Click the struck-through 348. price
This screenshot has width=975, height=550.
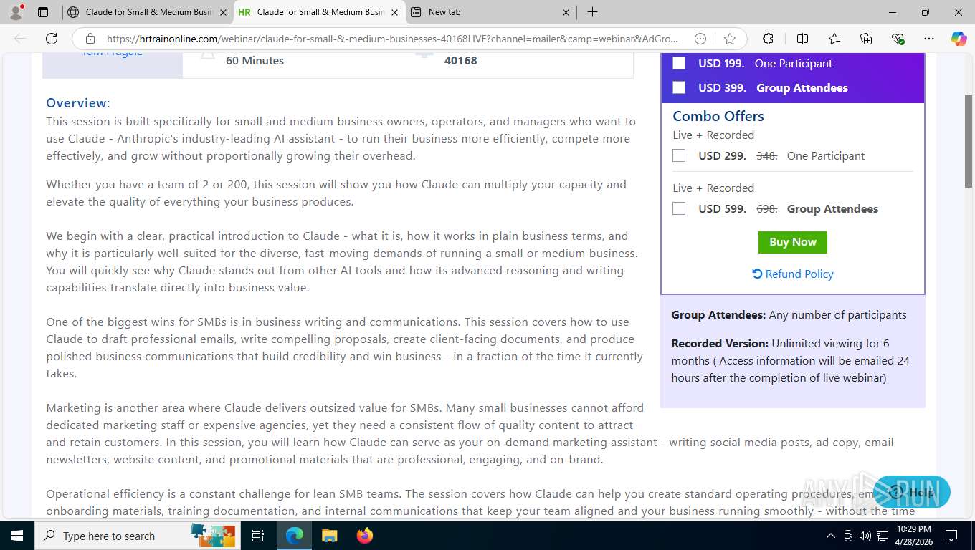click(x=766, y=155)
